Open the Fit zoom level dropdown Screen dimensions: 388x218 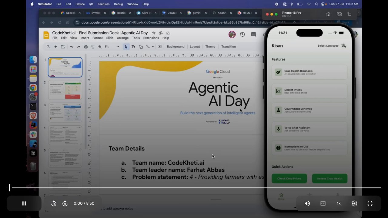click(x=112, y=47)
